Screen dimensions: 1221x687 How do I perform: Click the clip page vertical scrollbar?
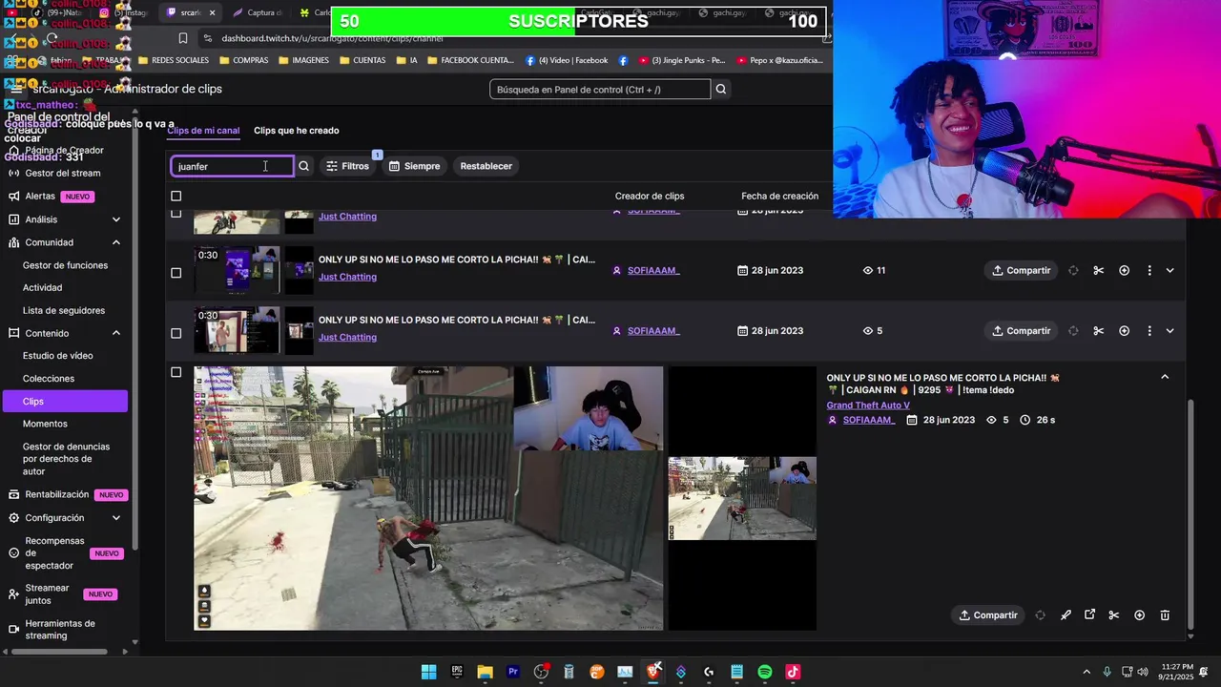click(1190, 515)
